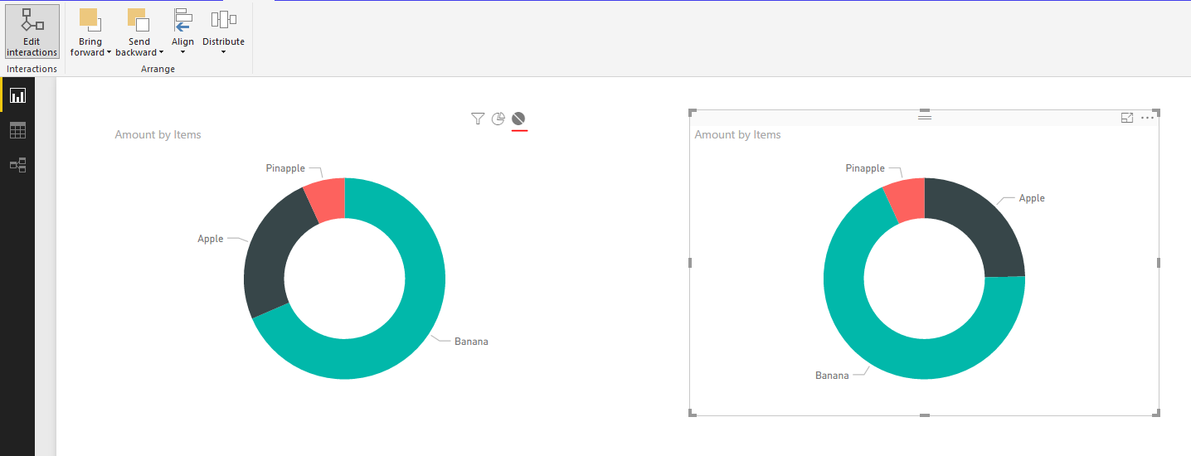This screenshot has height=456, width=1191.
Task: Switch to Report view in sidebar
Action: click(17, 95)
